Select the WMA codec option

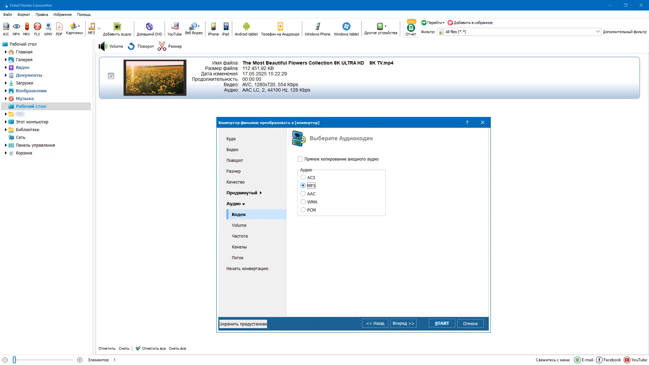coord(303,202)
